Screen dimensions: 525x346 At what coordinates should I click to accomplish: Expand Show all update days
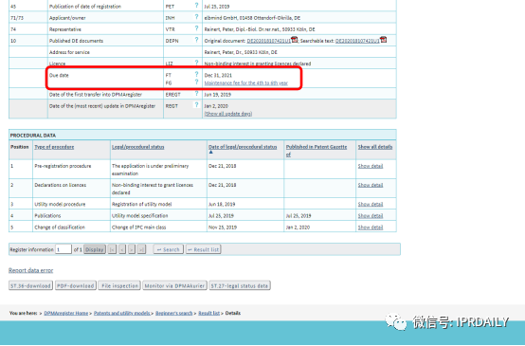tap(228, 114)
